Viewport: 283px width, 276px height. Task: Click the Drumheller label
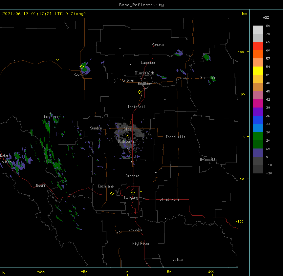coord(209,160)
